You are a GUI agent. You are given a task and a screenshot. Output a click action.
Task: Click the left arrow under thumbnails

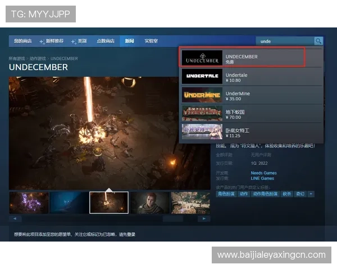pos(13,219)
